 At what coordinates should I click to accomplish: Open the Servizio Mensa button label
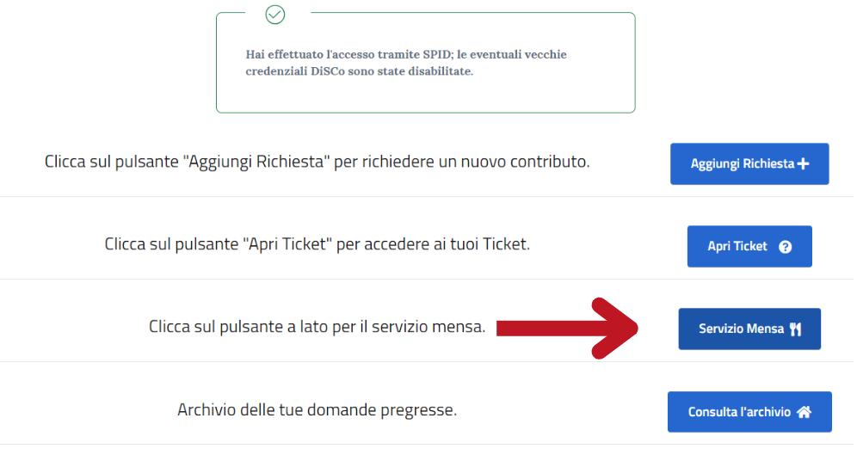coord(741,329)
